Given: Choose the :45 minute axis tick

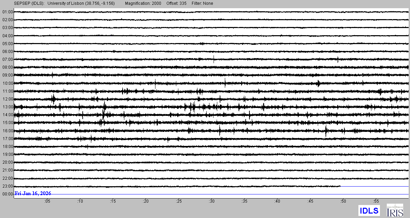Looking at the screenshot, I should coord(310,202).
